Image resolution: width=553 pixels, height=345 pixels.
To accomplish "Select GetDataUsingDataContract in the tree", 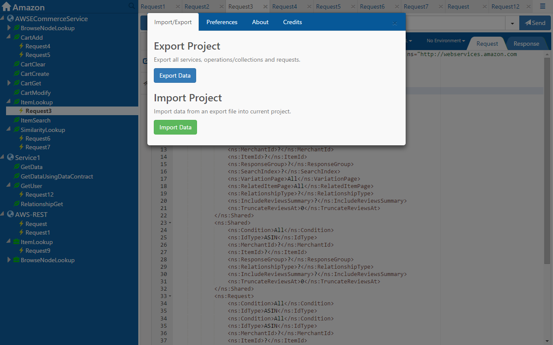I will 57,176.
